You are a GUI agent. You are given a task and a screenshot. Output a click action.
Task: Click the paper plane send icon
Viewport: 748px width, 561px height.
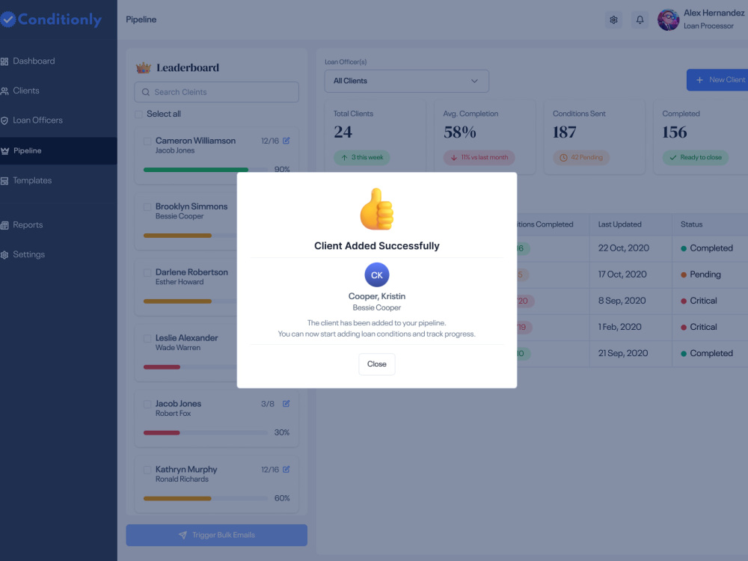(x=183, y=536)
